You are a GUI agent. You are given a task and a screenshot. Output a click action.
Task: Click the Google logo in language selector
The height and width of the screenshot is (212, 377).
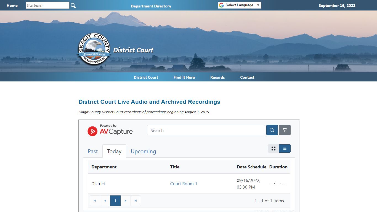[x=221, y=5]
